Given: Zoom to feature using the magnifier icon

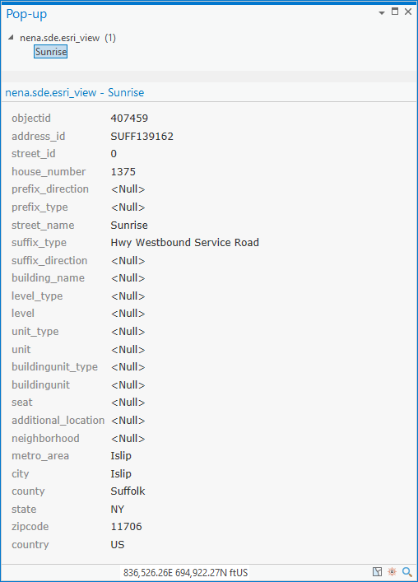Looking at the screenshot, I should 407,572.
